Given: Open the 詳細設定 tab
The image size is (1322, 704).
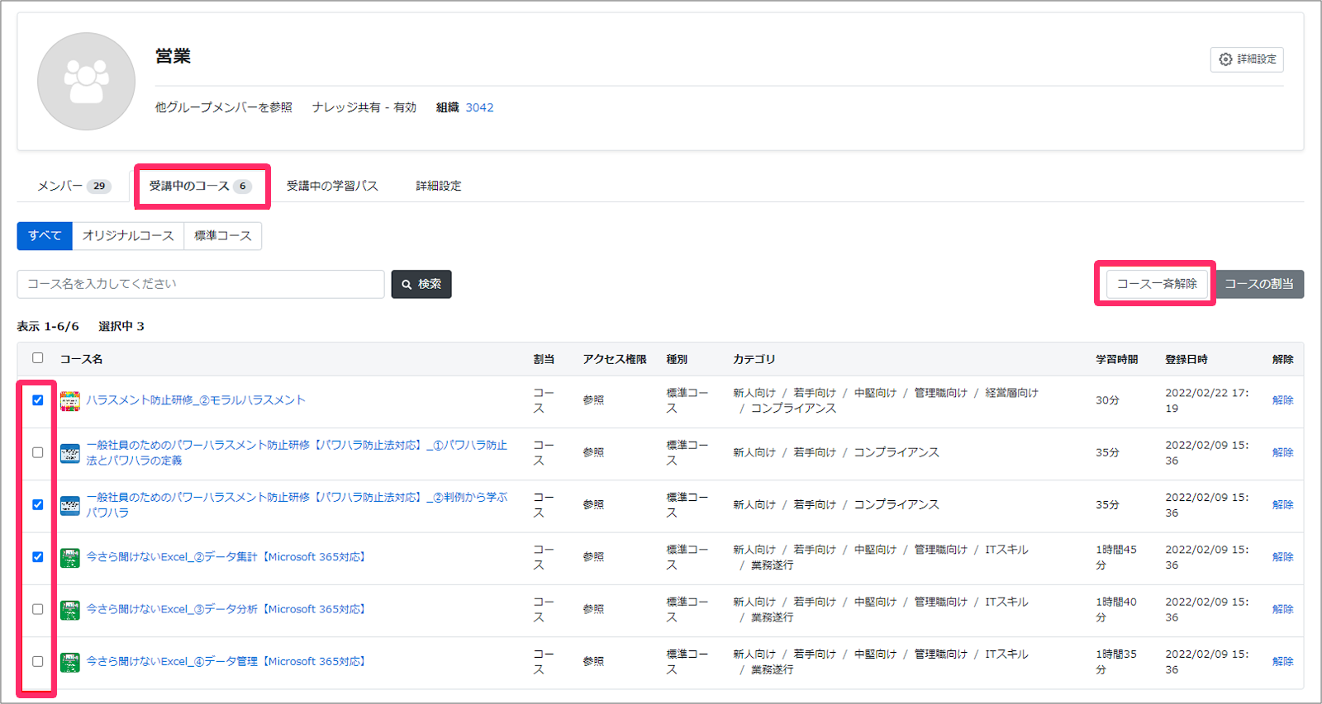Looking at the screenshot, I should point(439,186).
